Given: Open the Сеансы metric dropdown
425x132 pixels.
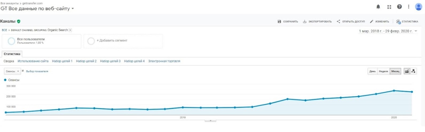Looking at the screenshot, I should coord(12,71).
